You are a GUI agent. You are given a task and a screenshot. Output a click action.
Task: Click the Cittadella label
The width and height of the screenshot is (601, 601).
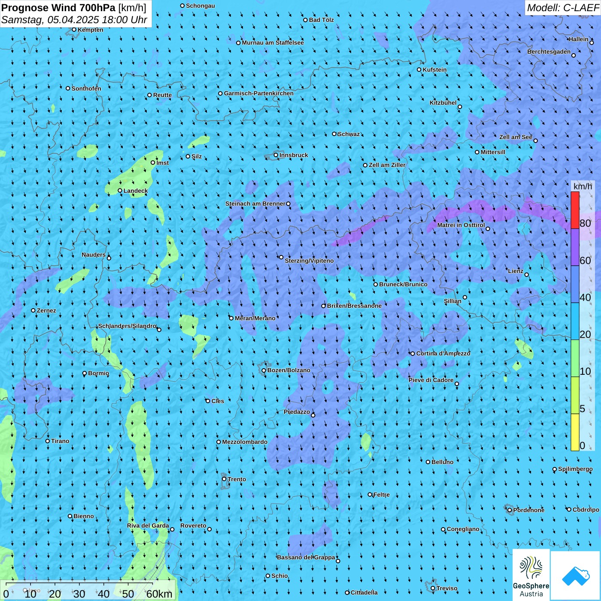[364, 592]
